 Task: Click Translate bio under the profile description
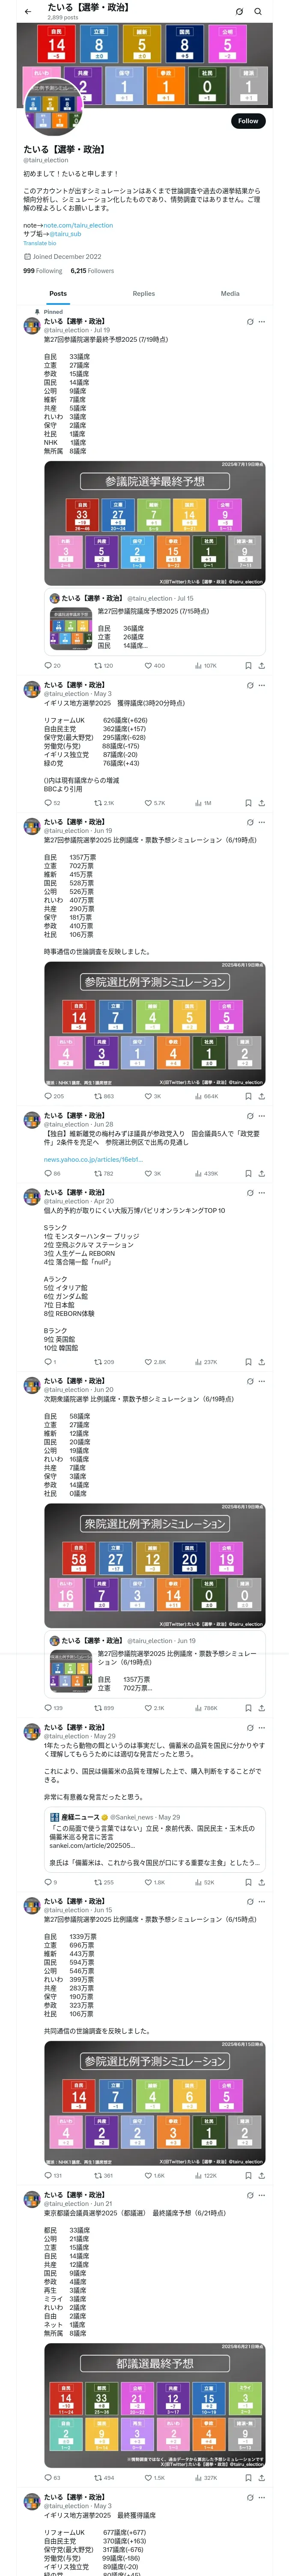click(40, 243)
